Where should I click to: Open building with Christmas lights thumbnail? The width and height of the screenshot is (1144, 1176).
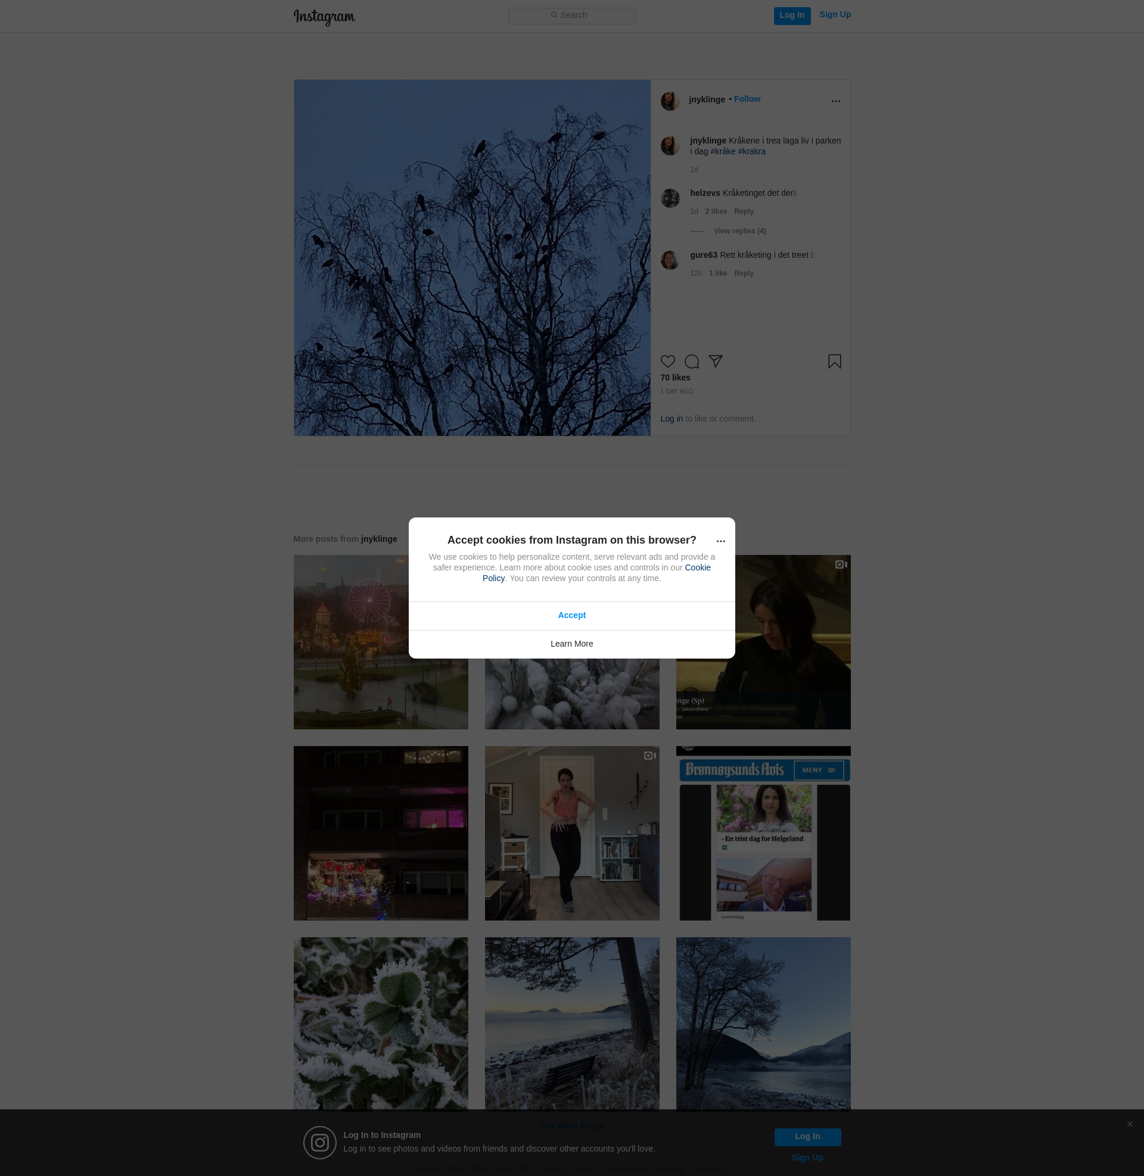pos(380,833)
